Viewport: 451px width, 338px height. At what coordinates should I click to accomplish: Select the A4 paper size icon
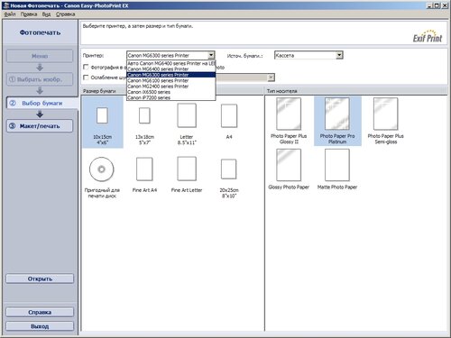pos(229,115)
